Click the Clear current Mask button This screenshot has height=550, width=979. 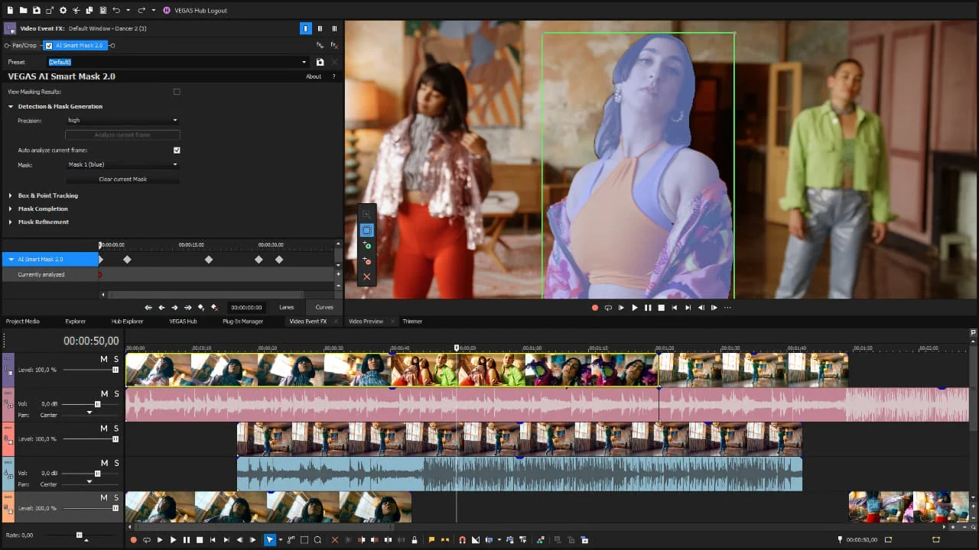[122, 179]
